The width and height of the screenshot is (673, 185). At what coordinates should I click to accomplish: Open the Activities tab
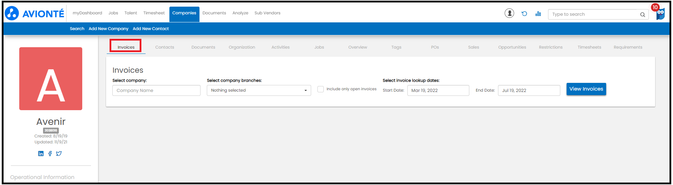point(281,47)
